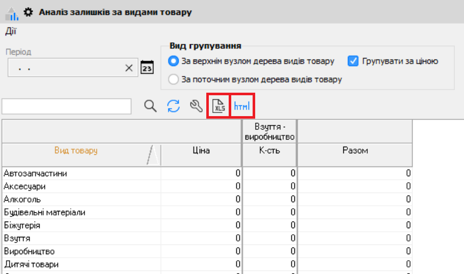The height and width of the screenshot is (274, 464).
Task: Open the calendar date picker
Action: (147, 67)
